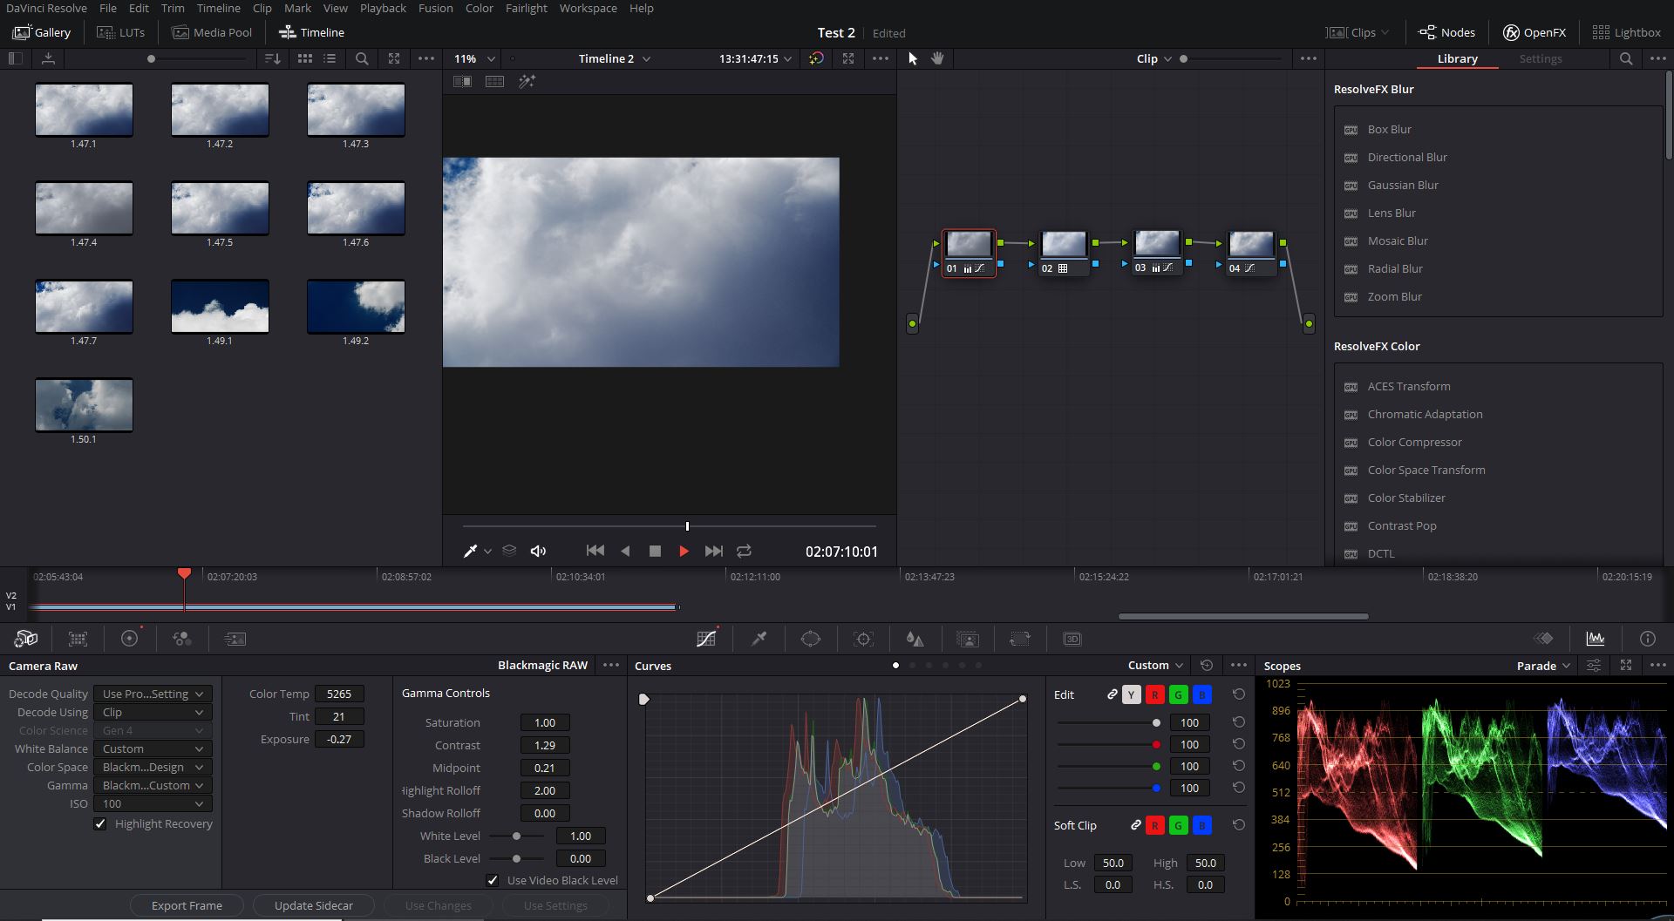Toggle the Timeline panel button
The image size is (1674, 921).
311,32
